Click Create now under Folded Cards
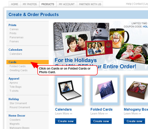Screen dimensions: 148x129 click(x=101, y=121)
